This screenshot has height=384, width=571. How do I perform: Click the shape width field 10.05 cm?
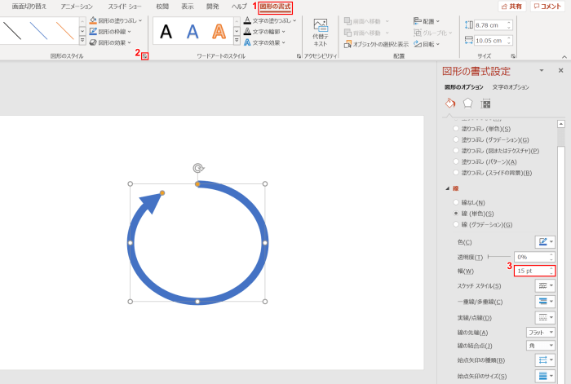point(490,41)
